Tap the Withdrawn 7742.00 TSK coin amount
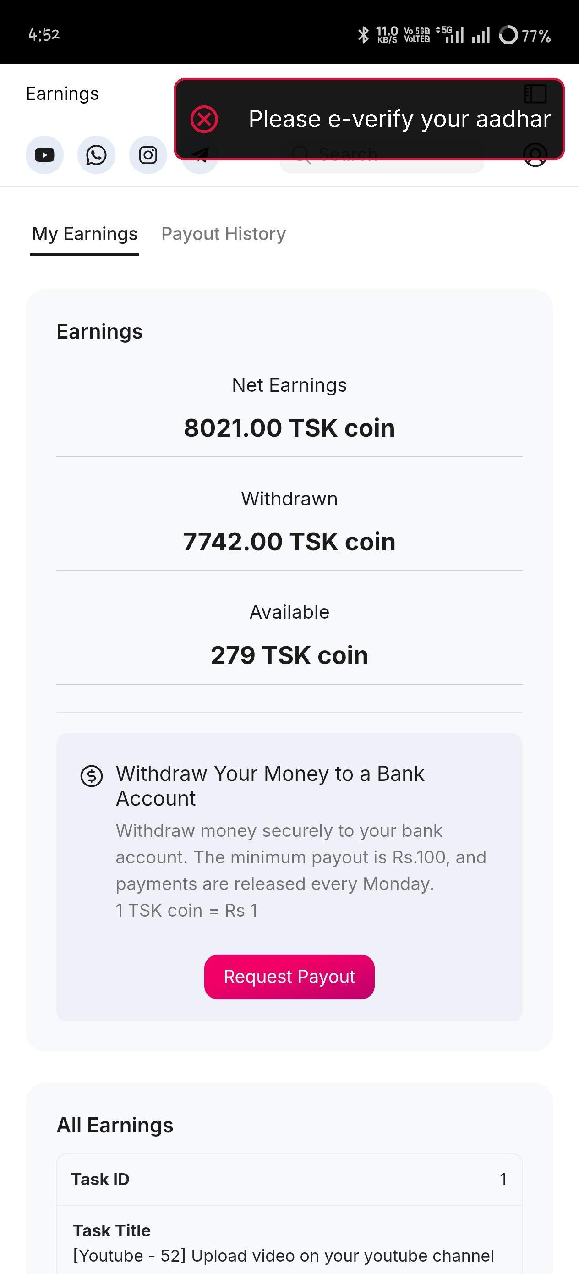 (289, 542)
